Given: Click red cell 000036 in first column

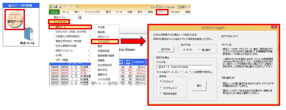Looking at the screenshot, I should click(x=54, y=70).
